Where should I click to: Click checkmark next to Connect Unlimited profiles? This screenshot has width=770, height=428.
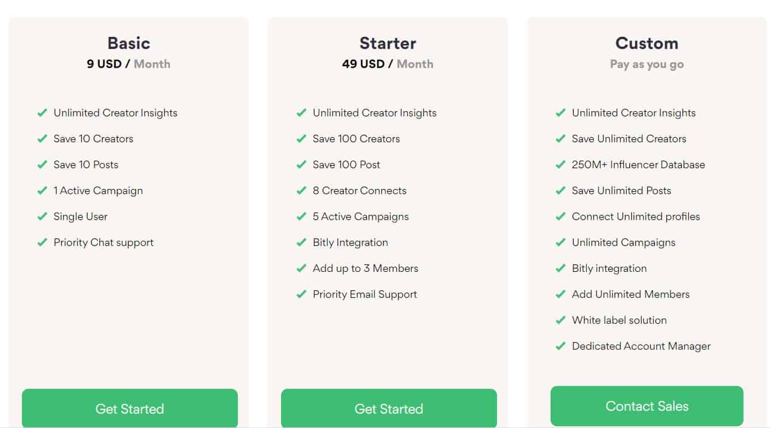point(560,217)
